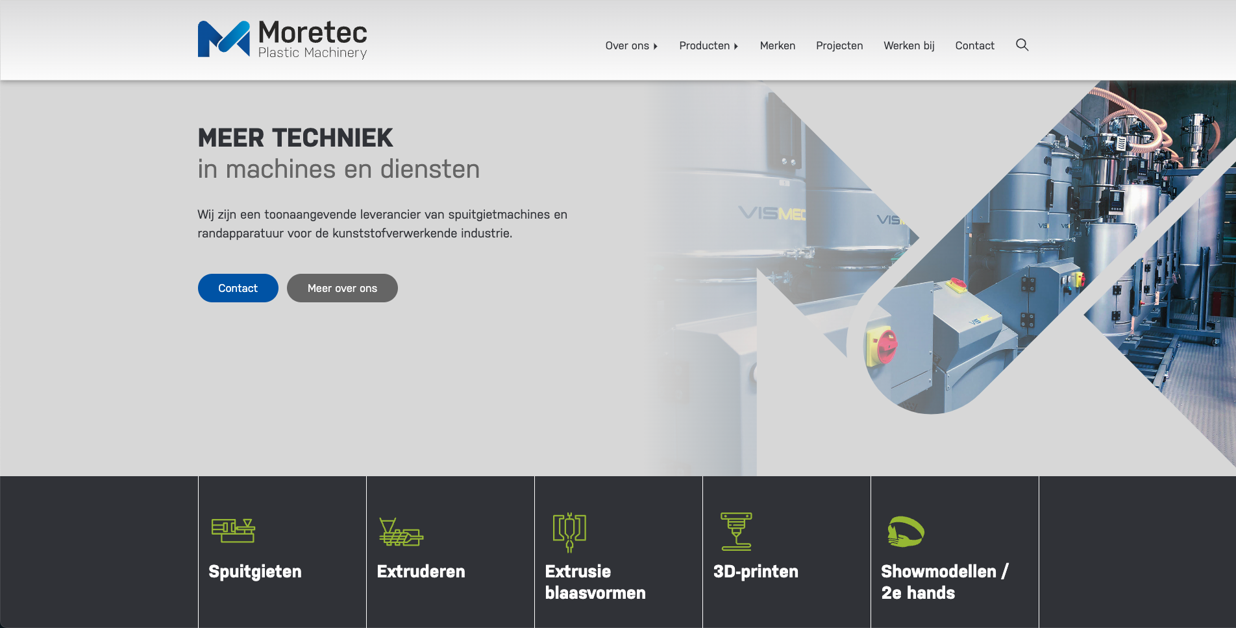Viewport: 1236px width, 628px height.
Task: Open the search magnifier icon
Action: pyautogui.click(x=1022, y=45)
